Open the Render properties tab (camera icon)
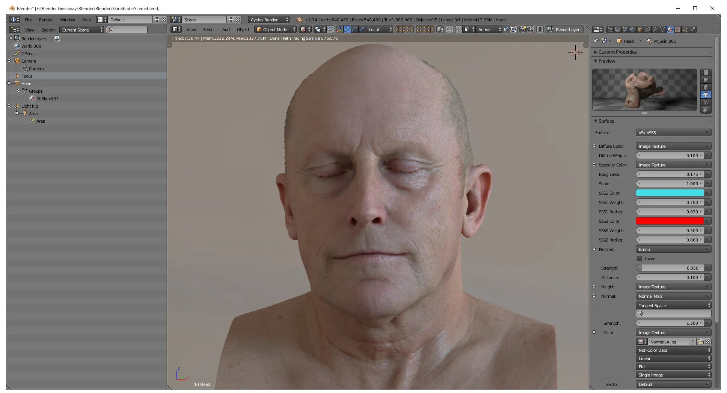 click(610, 30)
